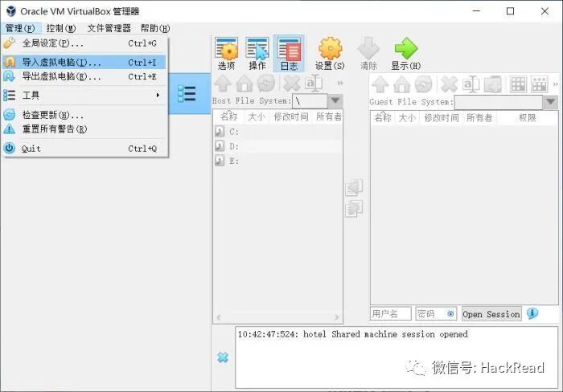Screen dimensions: 563x392
Task: Select the C: drive row
Action: (x=278, y=132)
